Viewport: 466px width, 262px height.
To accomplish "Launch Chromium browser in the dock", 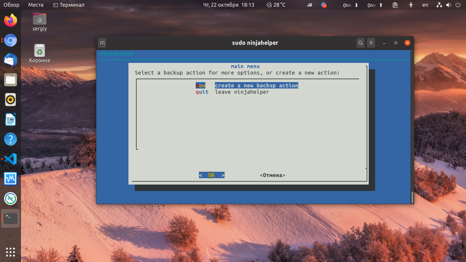I will [10, 40].
